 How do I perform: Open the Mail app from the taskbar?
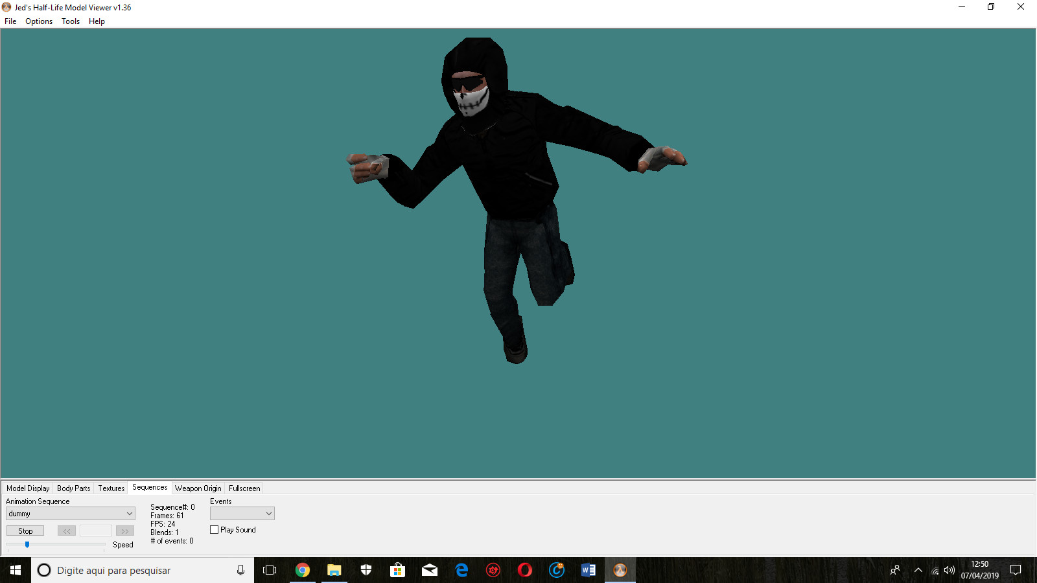(x=429, y=570)
